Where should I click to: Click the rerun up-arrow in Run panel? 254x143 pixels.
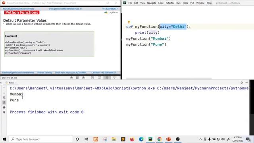tap(4, 88)
